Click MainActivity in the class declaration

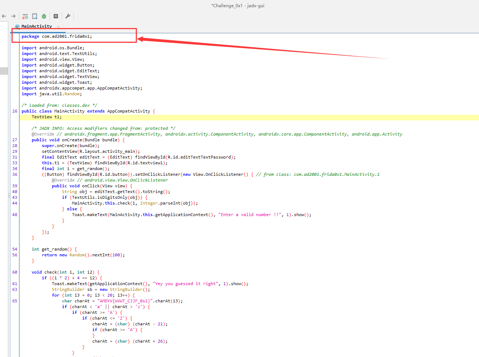(x=70, y=111)
